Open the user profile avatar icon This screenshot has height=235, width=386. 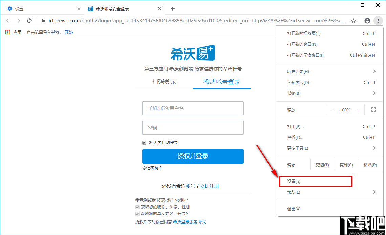tap(367, 21)
